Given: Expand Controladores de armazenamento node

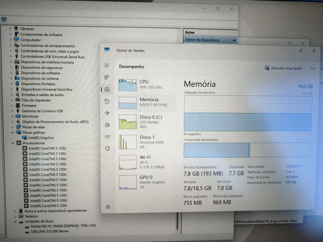Looking at the screenshot, I should pos(11,45).
